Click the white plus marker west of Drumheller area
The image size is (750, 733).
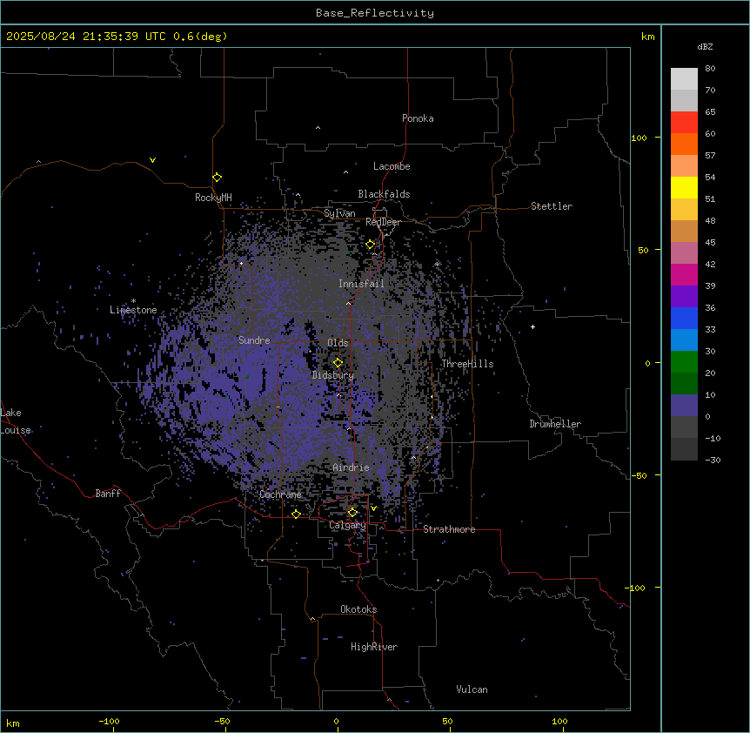(532, 326)
